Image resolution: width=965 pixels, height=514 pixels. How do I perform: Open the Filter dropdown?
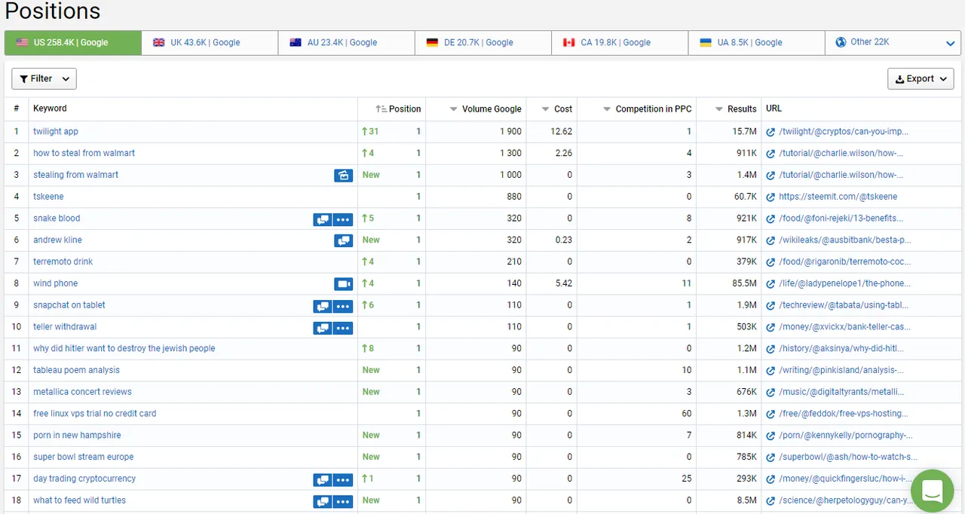(44, 78)
